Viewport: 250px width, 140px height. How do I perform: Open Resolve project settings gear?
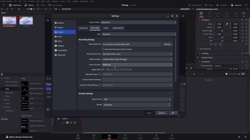point(245,137)
